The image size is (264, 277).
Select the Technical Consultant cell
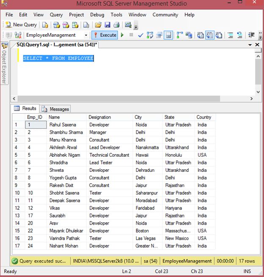(x=109, y=155)
